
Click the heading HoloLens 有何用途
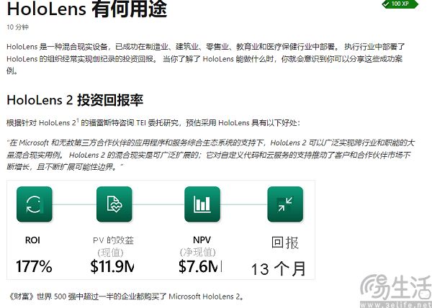pyautogui.click(x=87, y=9)
